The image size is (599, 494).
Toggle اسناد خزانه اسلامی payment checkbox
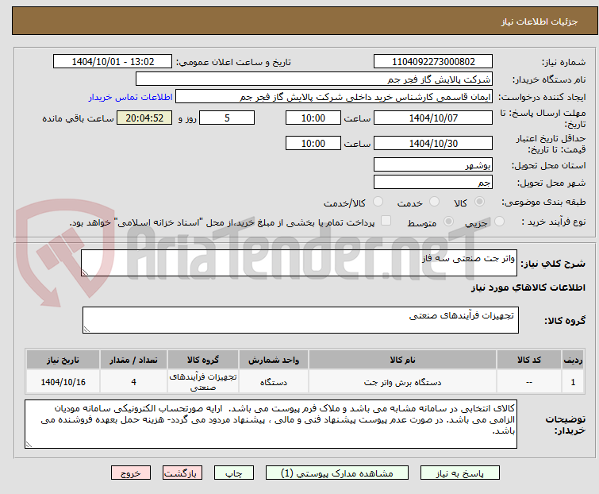click(386, 221)
